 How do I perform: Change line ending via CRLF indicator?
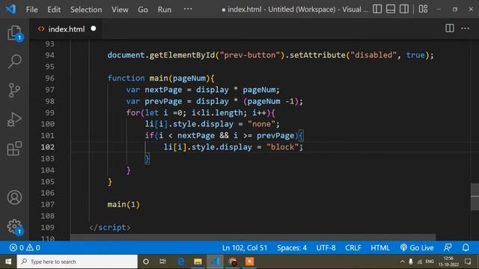click(353, 247)
